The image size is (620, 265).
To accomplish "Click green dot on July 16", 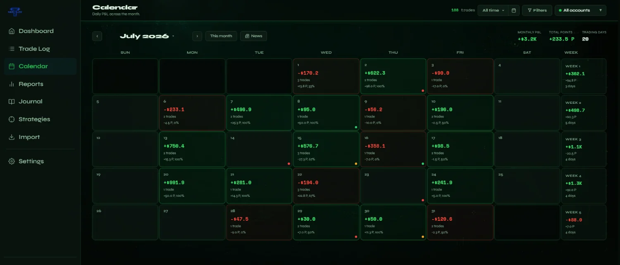I will coord(423,164).
